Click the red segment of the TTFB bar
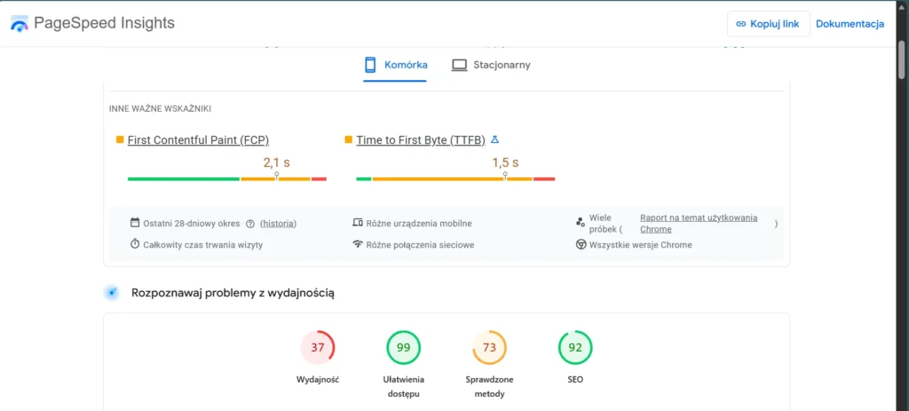 point(544,179)
